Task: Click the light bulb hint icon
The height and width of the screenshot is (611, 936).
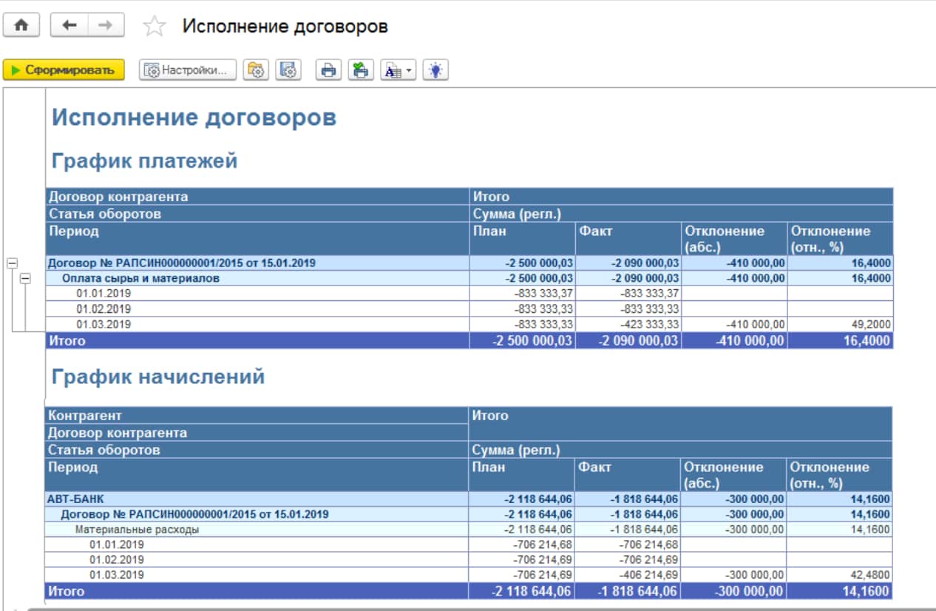Action: click(436, 70)
